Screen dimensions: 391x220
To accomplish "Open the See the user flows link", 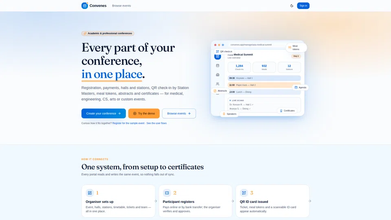I will point(156,123).
